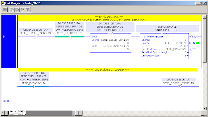The image size is (208, 117).
Task: Click 'ORDEN DE ESCRITURA' description above unlatch coil
Action: (179, 79)
